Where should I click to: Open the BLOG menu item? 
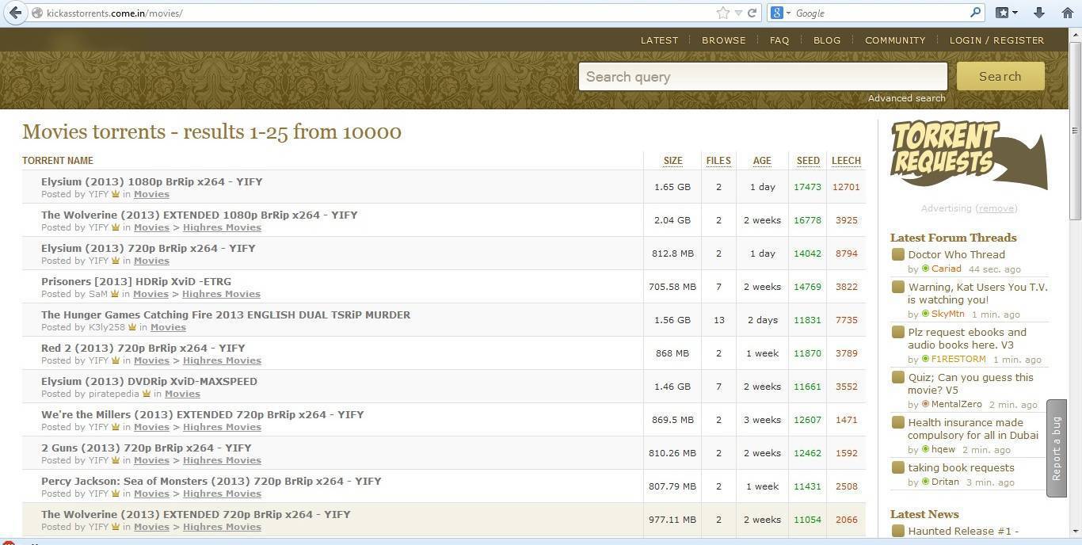(x=827, y=40)
